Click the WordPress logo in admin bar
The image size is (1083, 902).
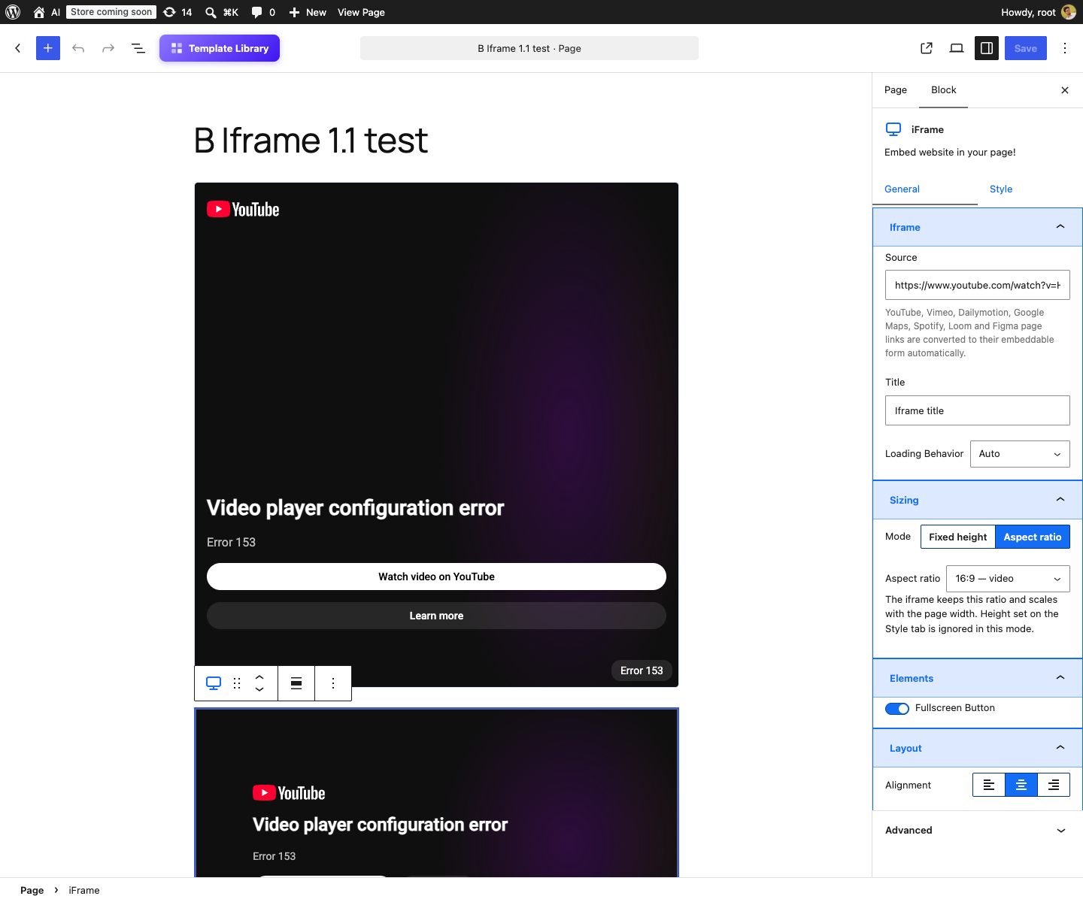coord(13,12)
